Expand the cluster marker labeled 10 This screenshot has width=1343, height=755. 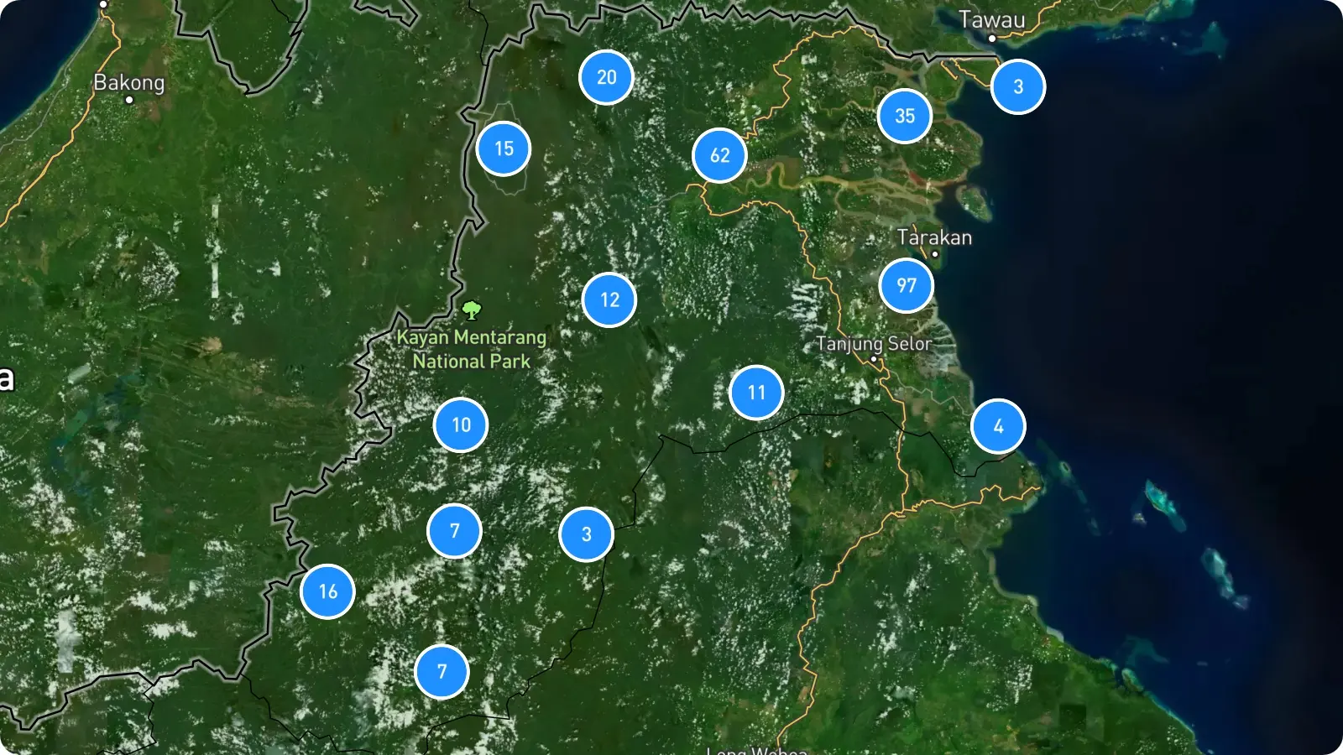click(461, 424)
